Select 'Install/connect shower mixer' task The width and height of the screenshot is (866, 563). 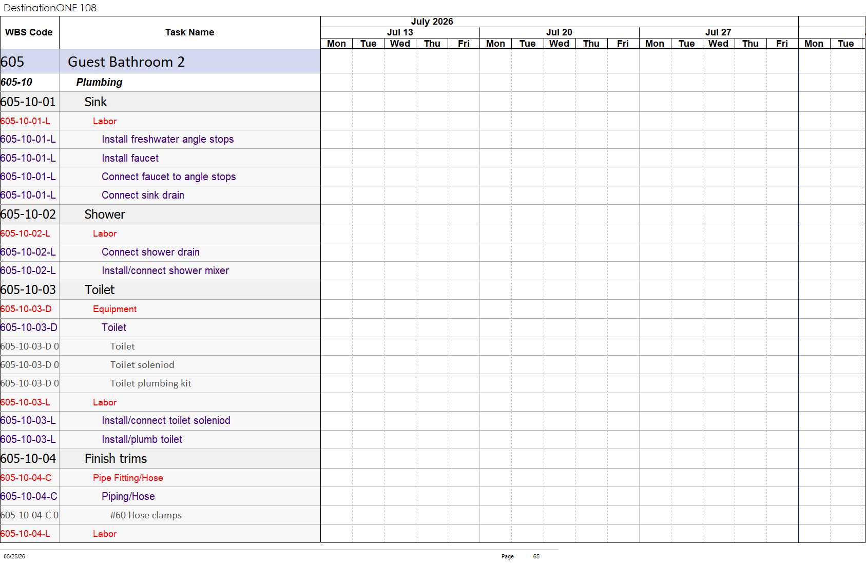165,270
